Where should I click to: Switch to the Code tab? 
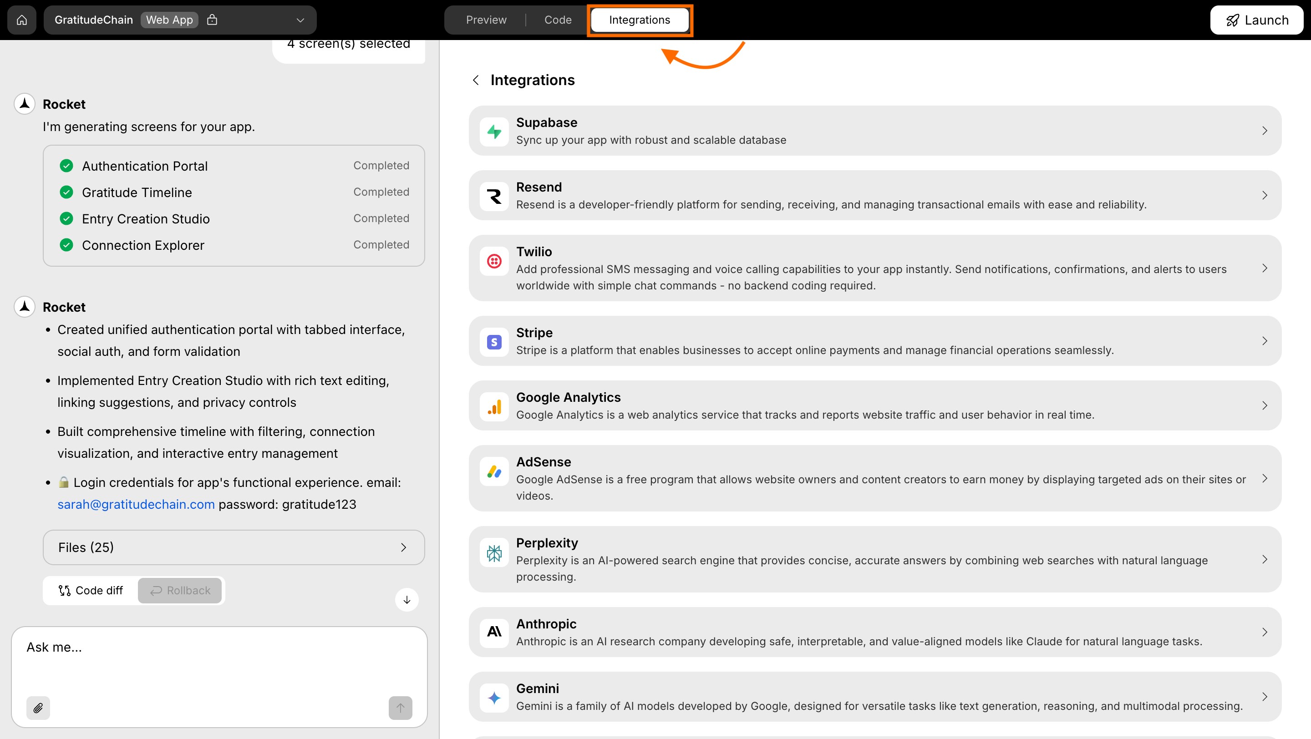(x=558, y=20)
